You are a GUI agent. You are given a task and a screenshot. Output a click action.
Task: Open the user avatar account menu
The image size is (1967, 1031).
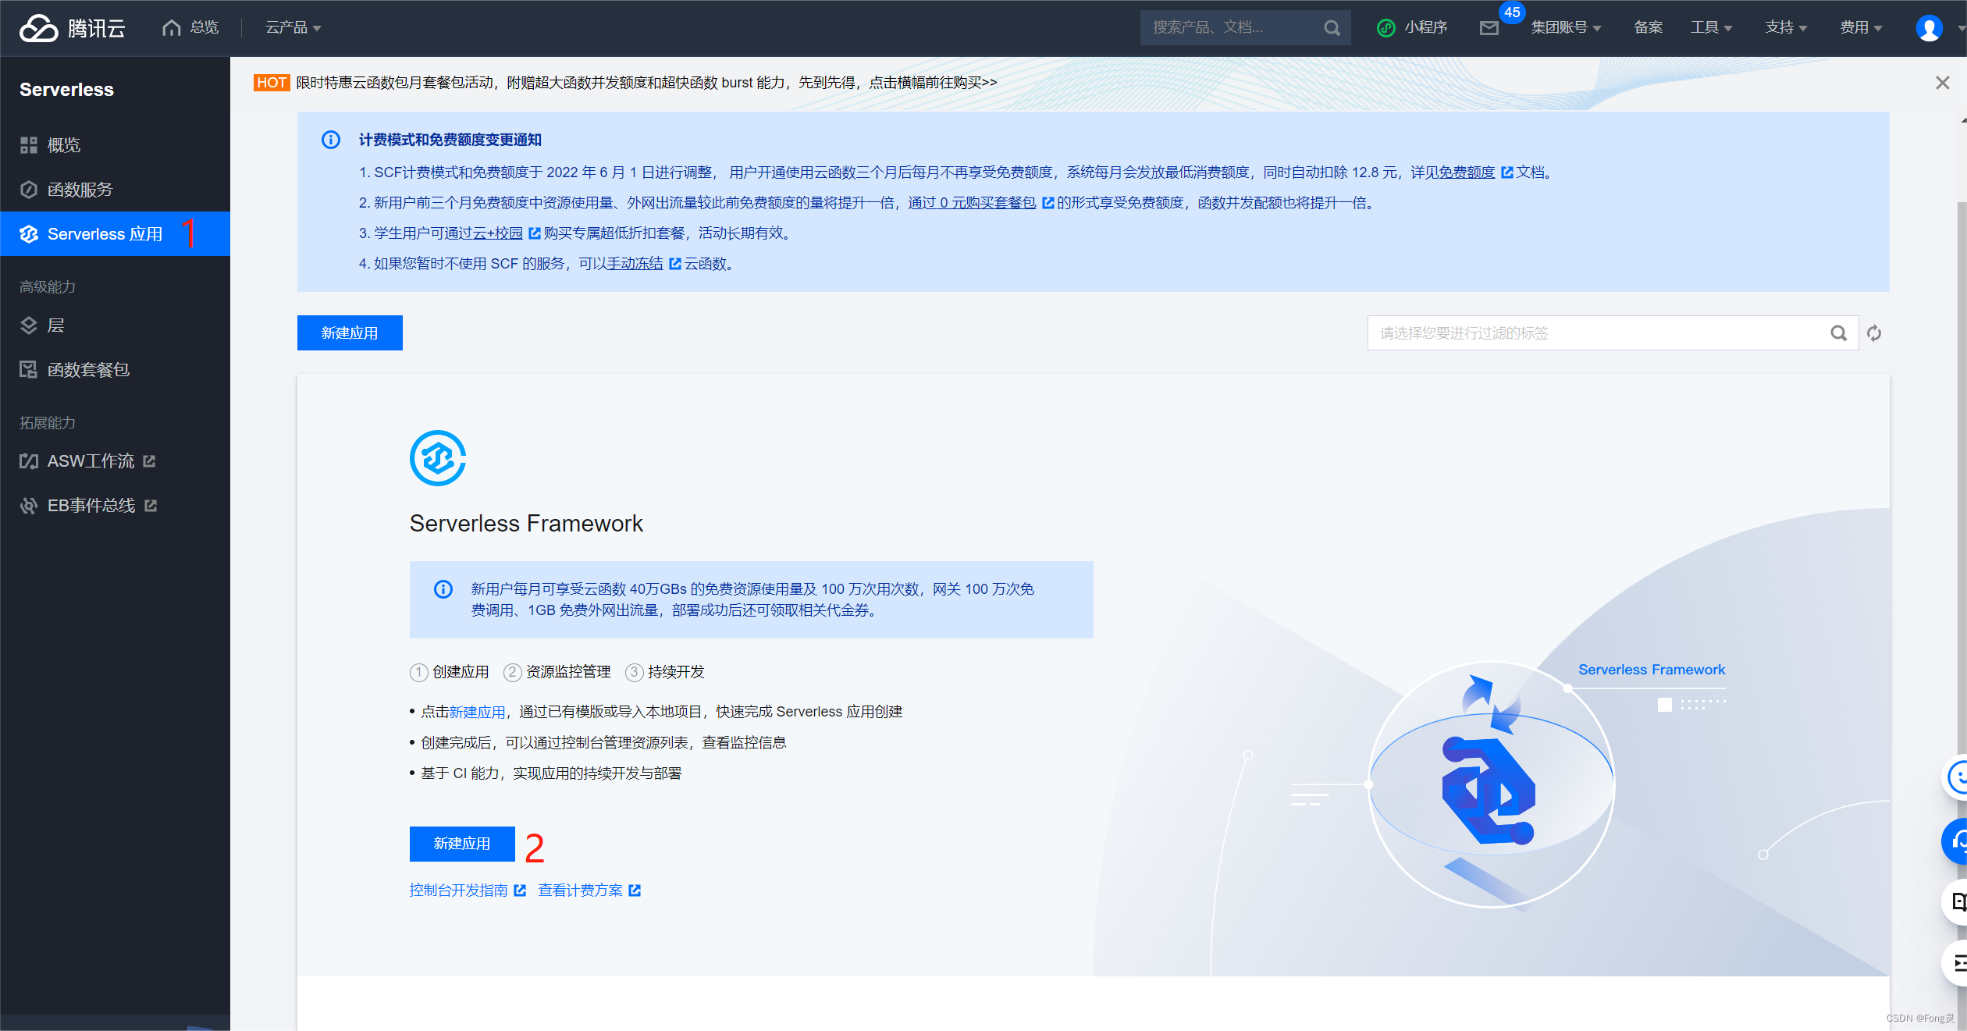tap(1930, 28)
